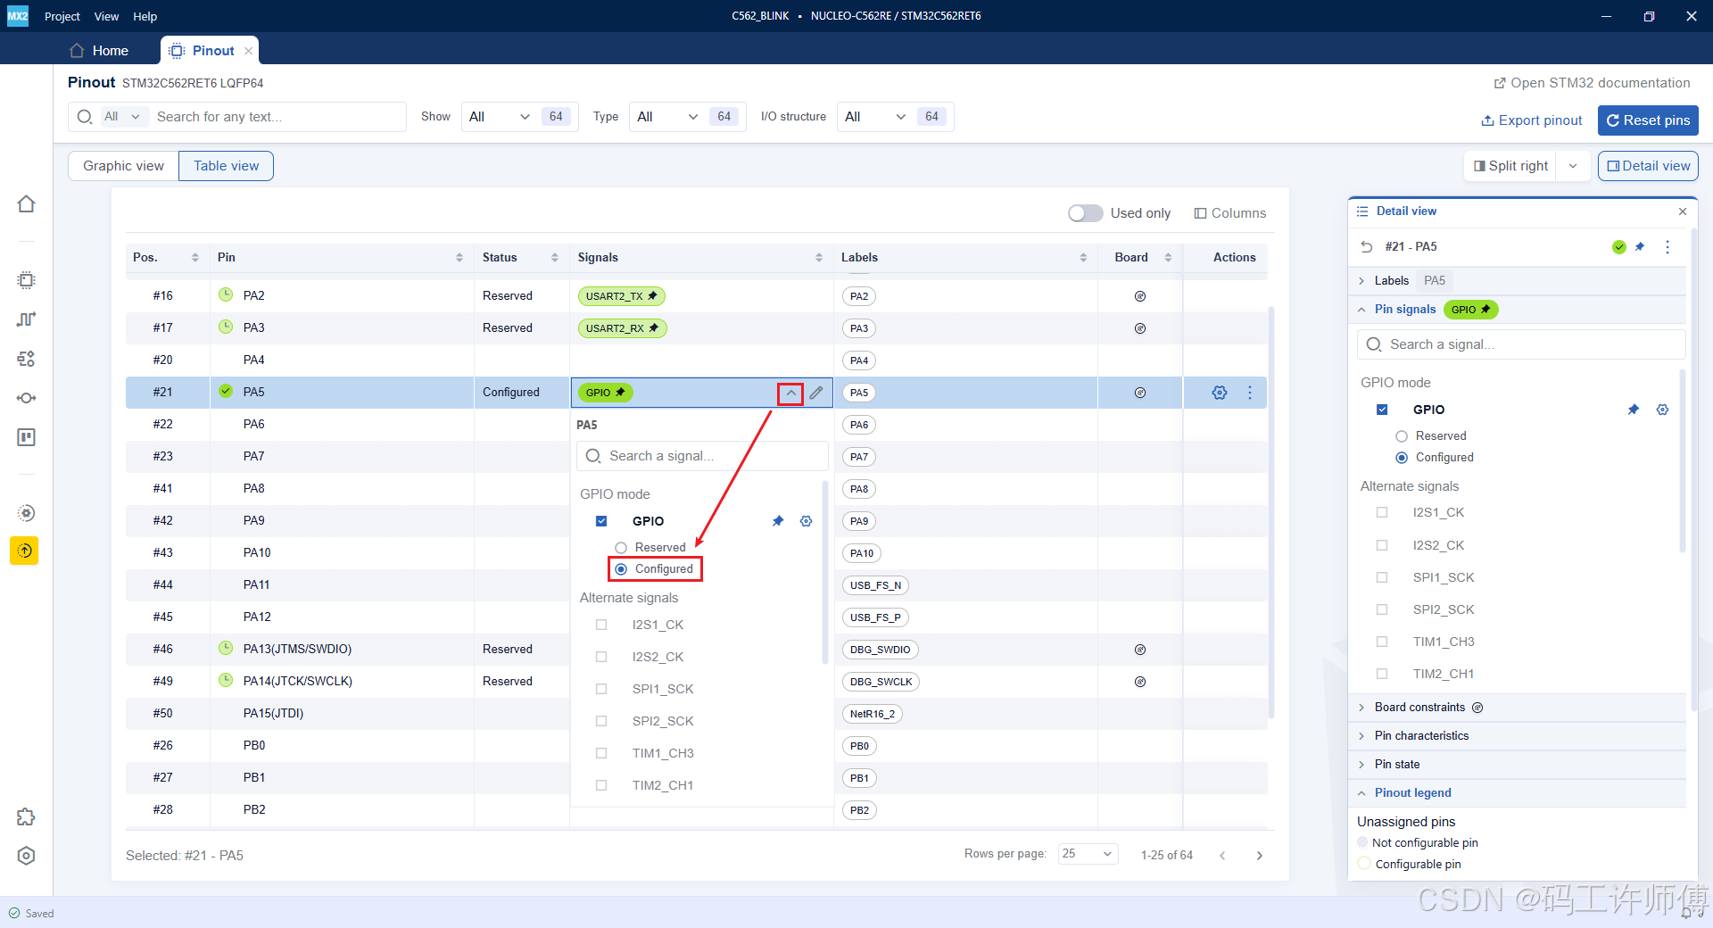Click the gear icon beside GPIO in Detail view
This screenshot has width=1713, height=928.
click(x=1663, y=410)
